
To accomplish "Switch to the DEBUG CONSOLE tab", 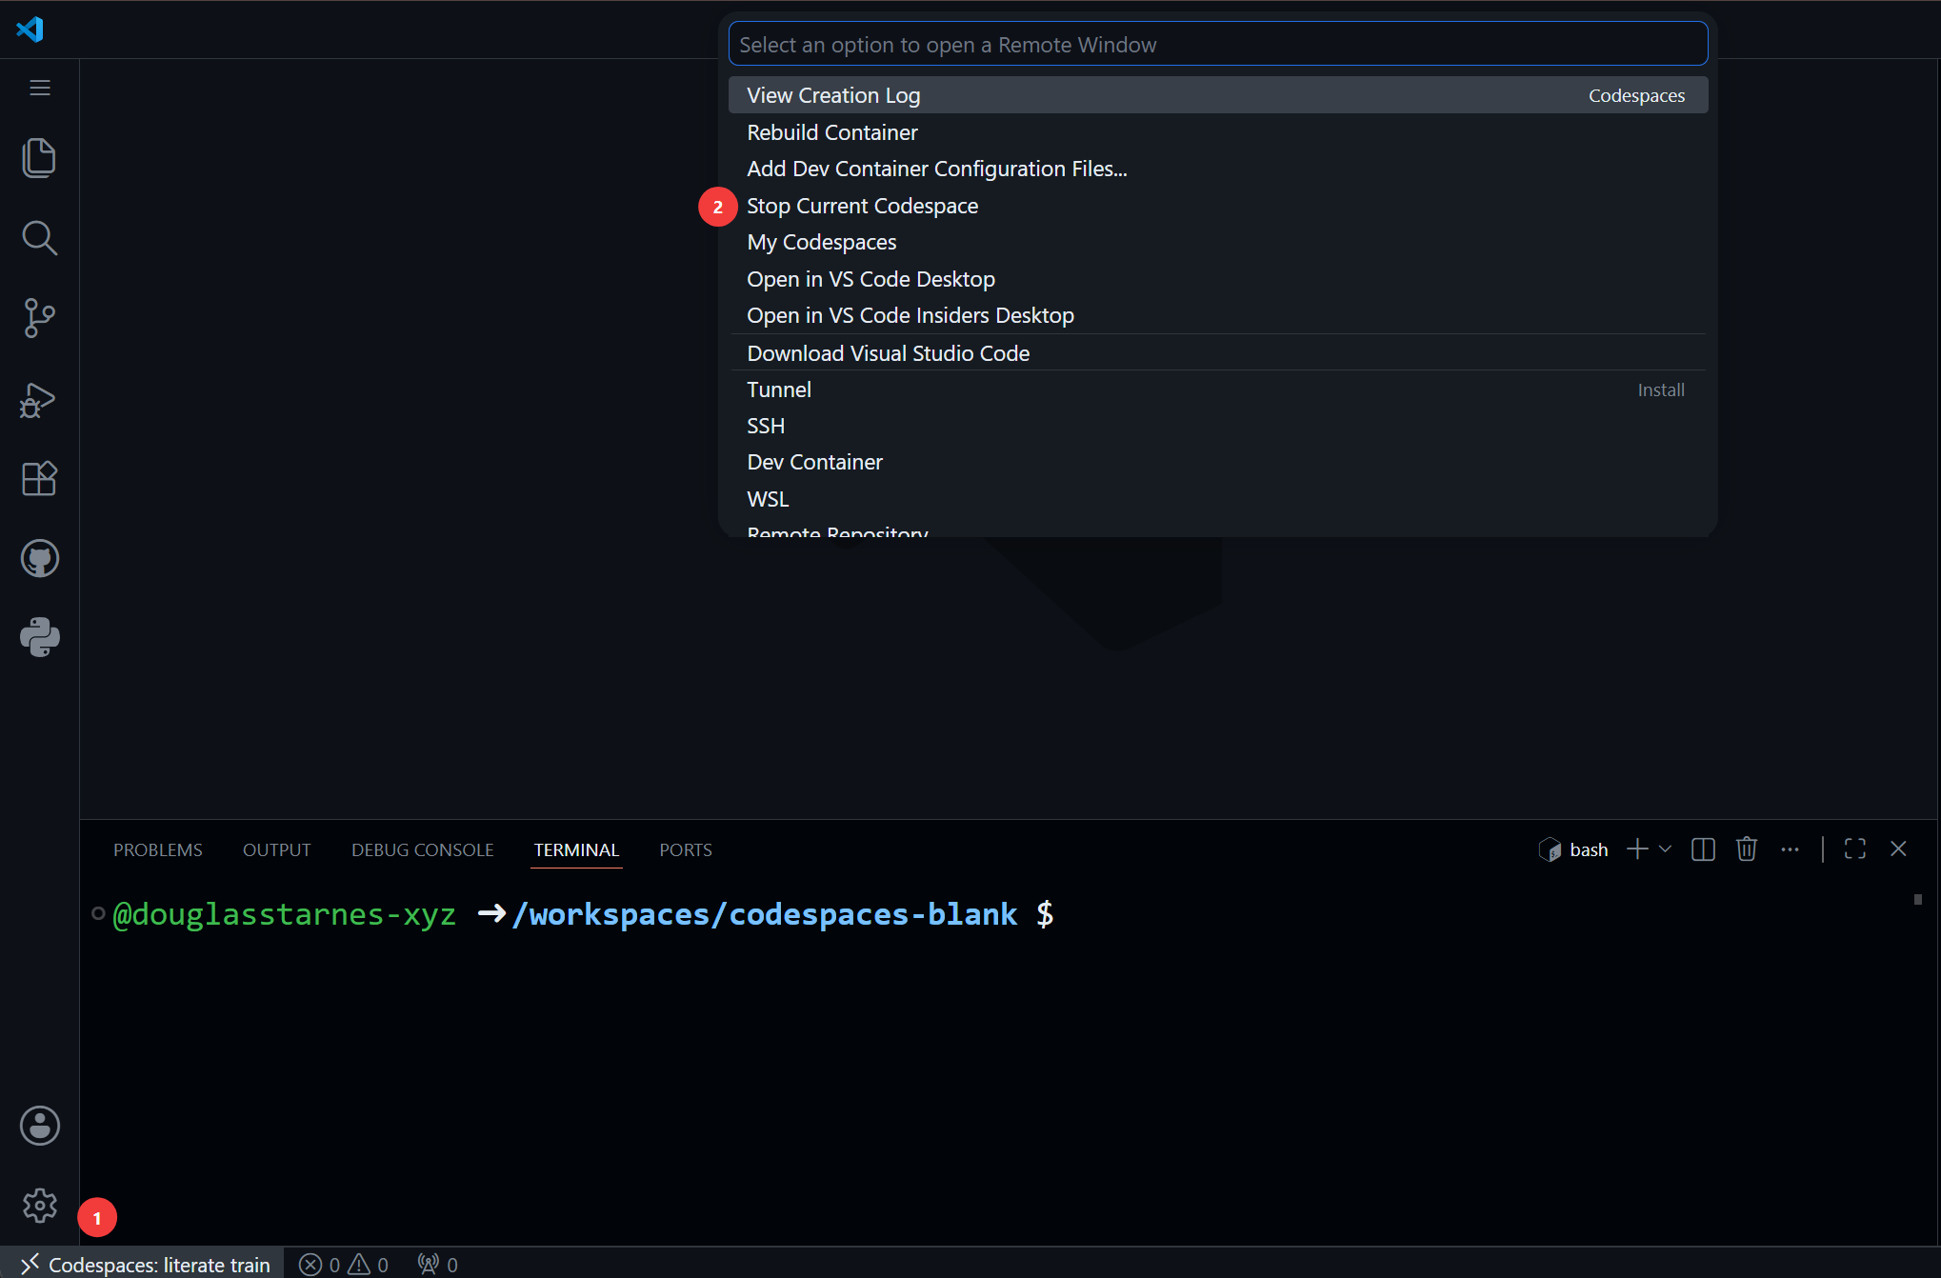I will point(423,849).
